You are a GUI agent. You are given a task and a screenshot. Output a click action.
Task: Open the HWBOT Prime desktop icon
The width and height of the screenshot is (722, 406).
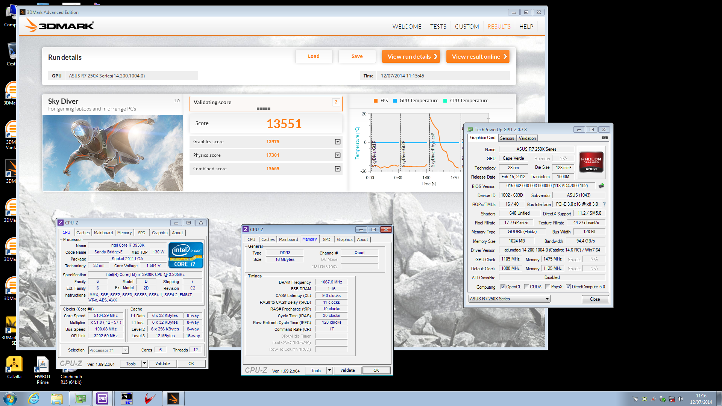(42, 370)
